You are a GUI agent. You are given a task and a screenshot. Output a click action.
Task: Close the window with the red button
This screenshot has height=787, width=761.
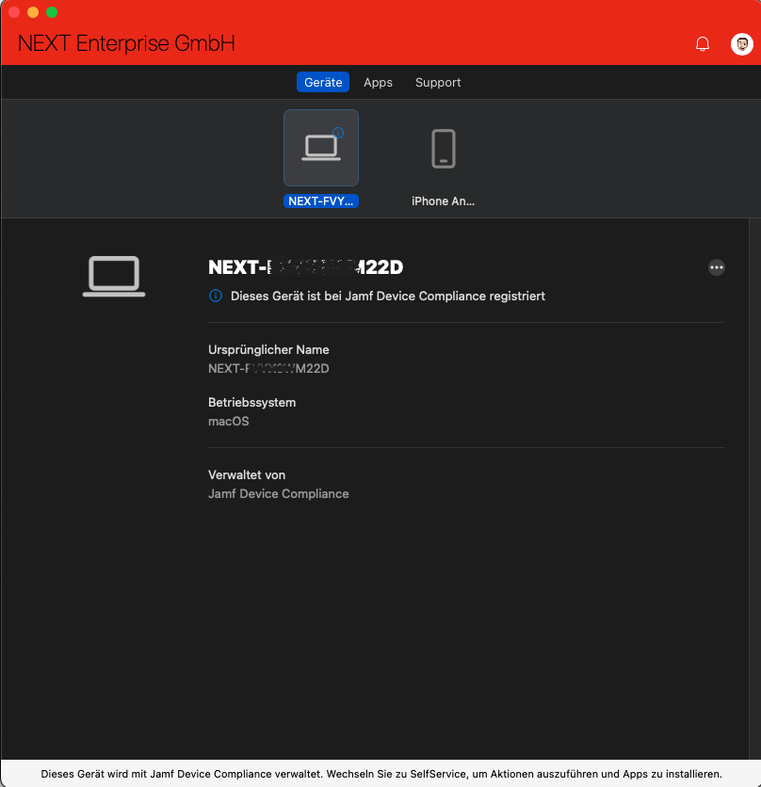14,12
